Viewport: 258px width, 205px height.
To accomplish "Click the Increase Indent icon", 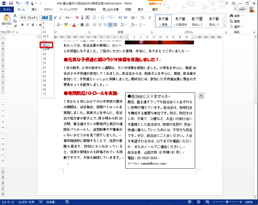I will click(126, 18).
